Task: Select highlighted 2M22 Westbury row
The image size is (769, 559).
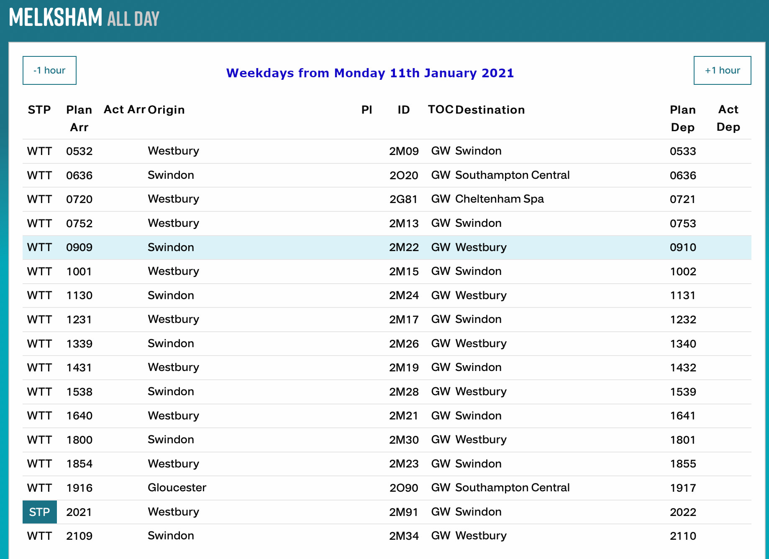Action: coord(387,247)
